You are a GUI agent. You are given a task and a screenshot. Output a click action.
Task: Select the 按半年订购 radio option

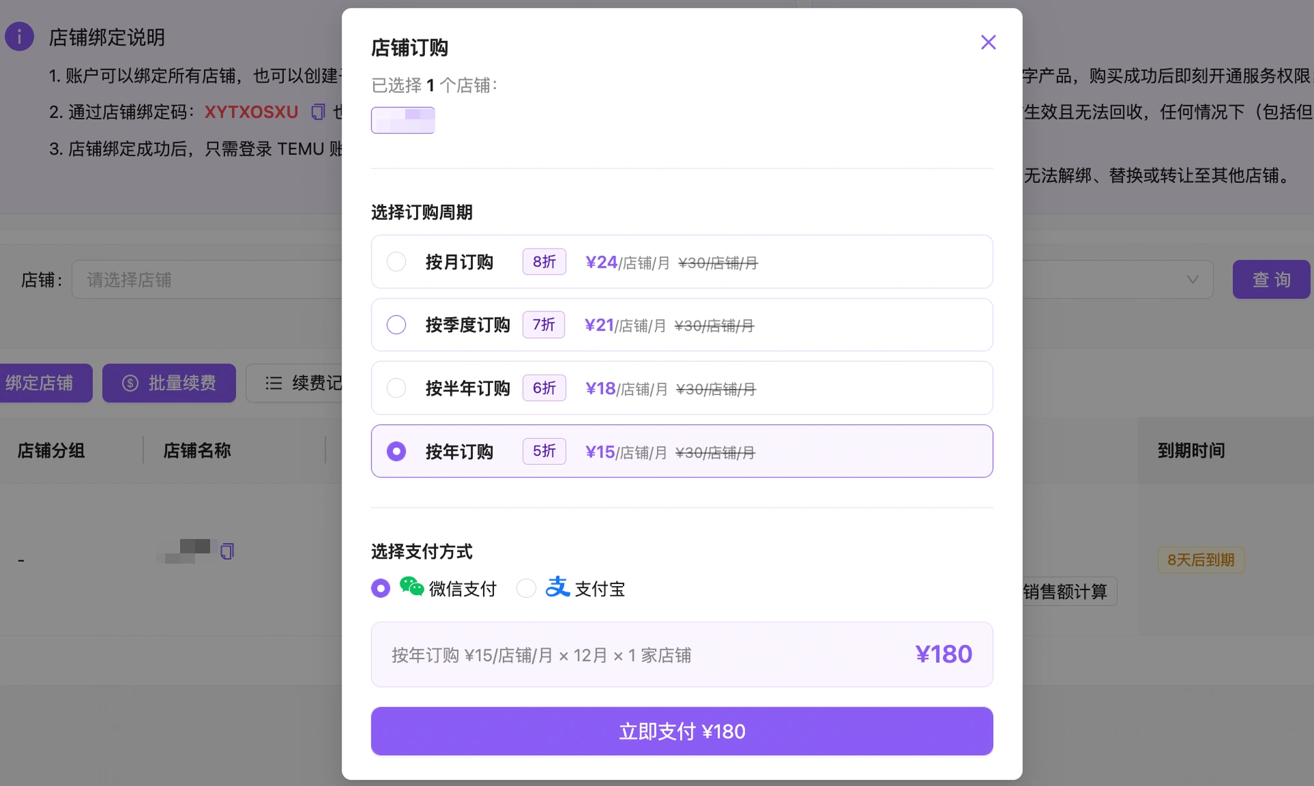tap(396, 388)
